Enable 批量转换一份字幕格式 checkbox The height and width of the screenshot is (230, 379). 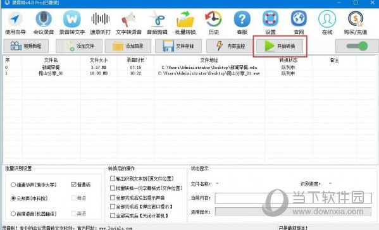click(113, 188)
